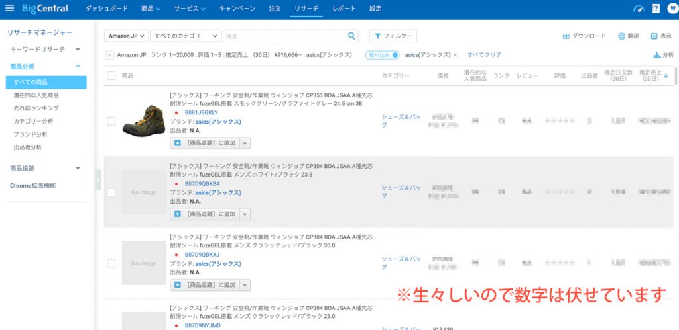
Task: Open the 設定 tab
Action: tap(375, 9)
